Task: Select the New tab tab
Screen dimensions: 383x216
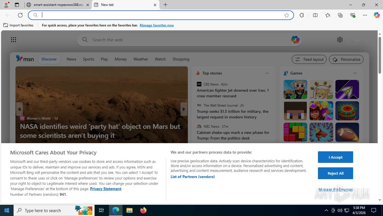Action: click(x=125, y=5)
